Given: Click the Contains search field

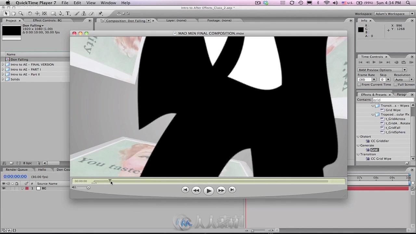Looking at the screenshot, I should pyautogui.click(x=393, y=100).
